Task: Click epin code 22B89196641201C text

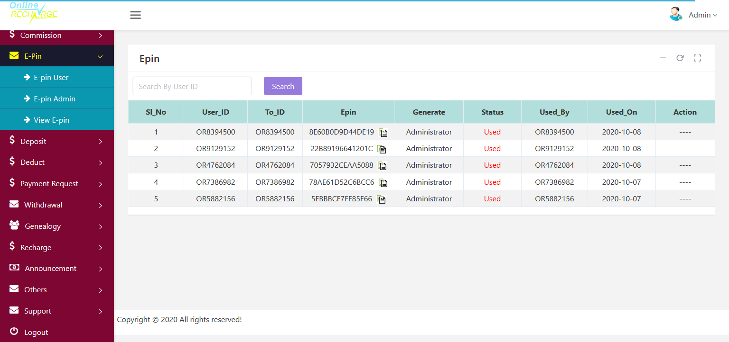Action: (342, 148)
